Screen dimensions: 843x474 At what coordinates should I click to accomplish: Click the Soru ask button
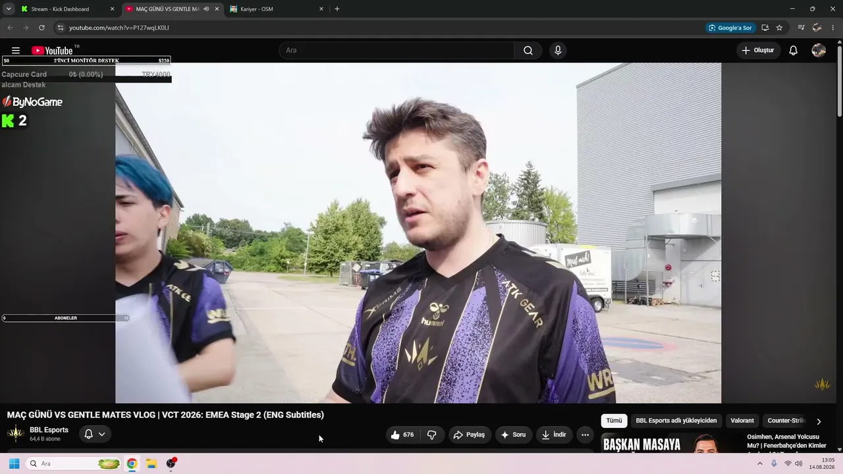click(x=513, y=434)
